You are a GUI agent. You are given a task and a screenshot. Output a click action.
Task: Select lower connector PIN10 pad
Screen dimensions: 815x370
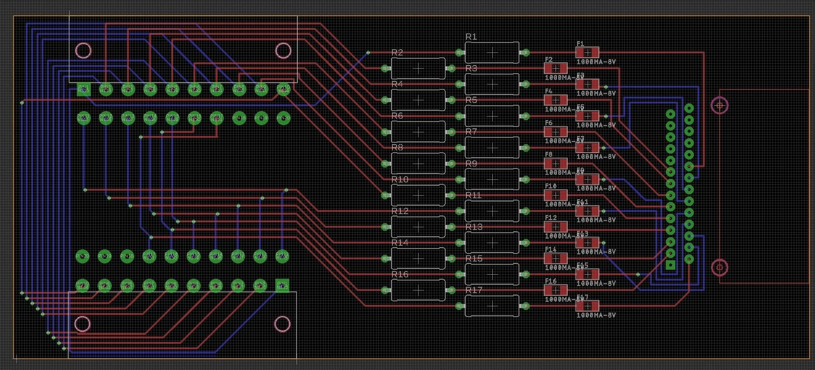(x=82, y=286)
